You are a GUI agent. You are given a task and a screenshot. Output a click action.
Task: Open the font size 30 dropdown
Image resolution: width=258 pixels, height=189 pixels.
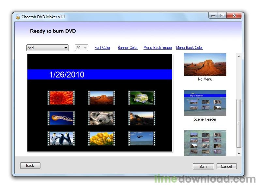pyautogui.click(x=82, y=48)
